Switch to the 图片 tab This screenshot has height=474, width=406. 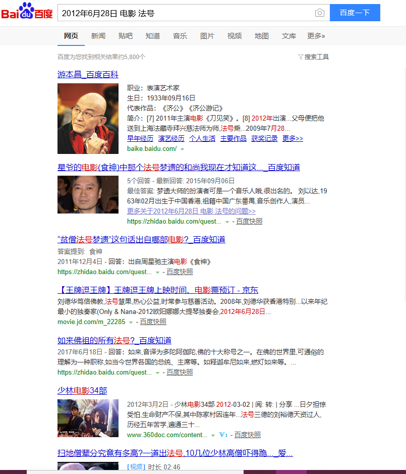[207, 36]
